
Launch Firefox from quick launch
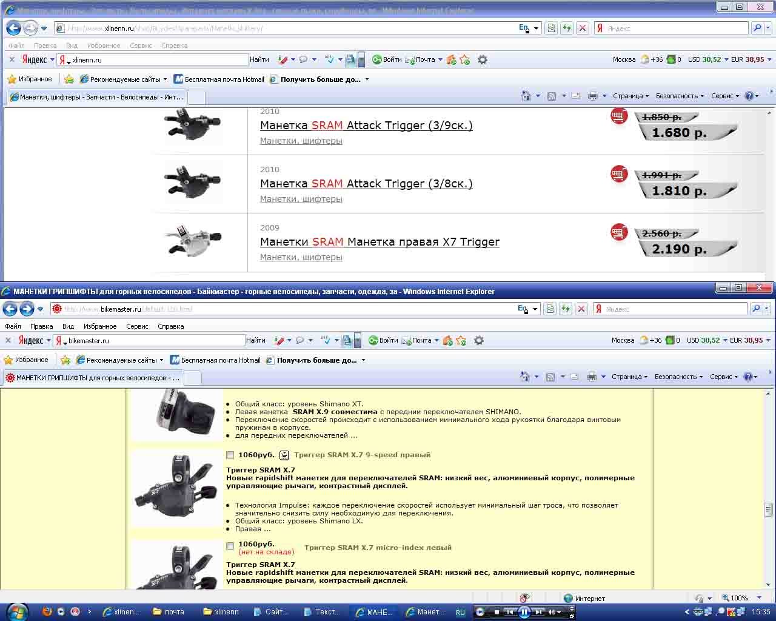[x=47, y=611]
